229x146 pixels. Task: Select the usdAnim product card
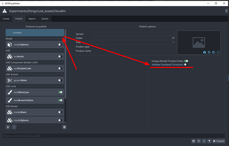(x=35, y=56)
